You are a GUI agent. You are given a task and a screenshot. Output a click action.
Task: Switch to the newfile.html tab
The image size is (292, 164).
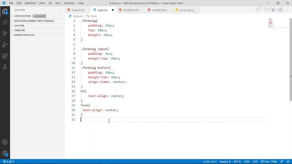click(159, 10)
